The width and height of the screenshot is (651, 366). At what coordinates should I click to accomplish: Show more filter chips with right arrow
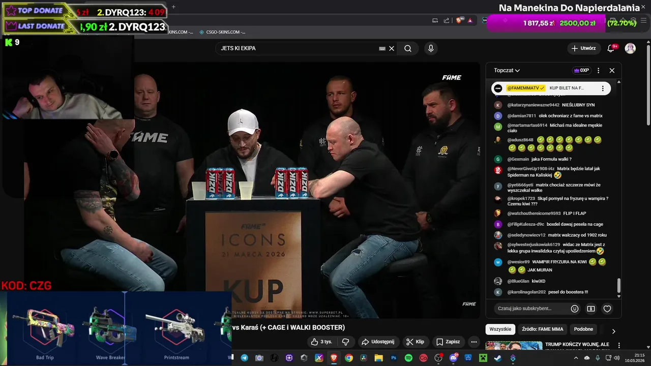(613, 331)
